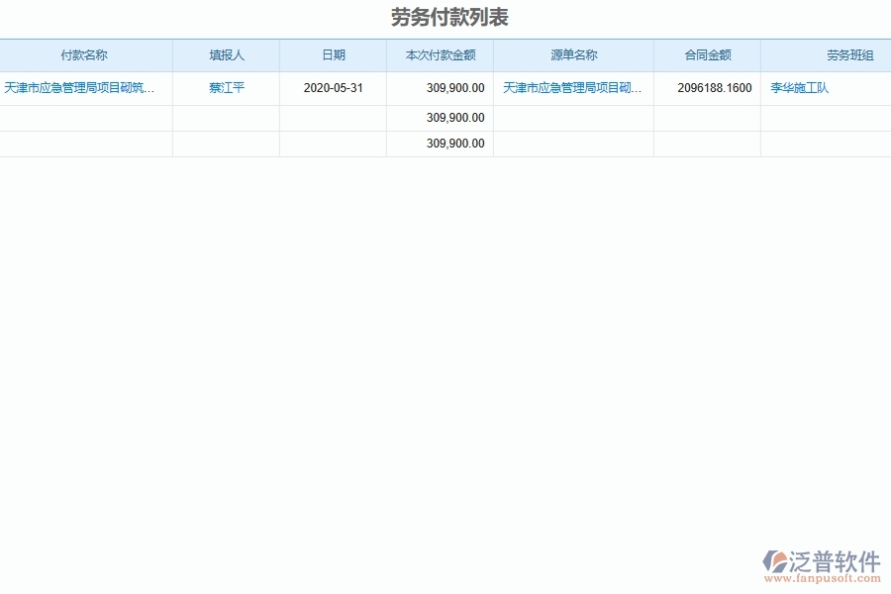The image size is (891, 594).
Task: Sort by the 付款名称 column header
Action: click(x=87, y=55)
